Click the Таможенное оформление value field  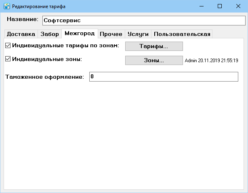tap(164, 77)
